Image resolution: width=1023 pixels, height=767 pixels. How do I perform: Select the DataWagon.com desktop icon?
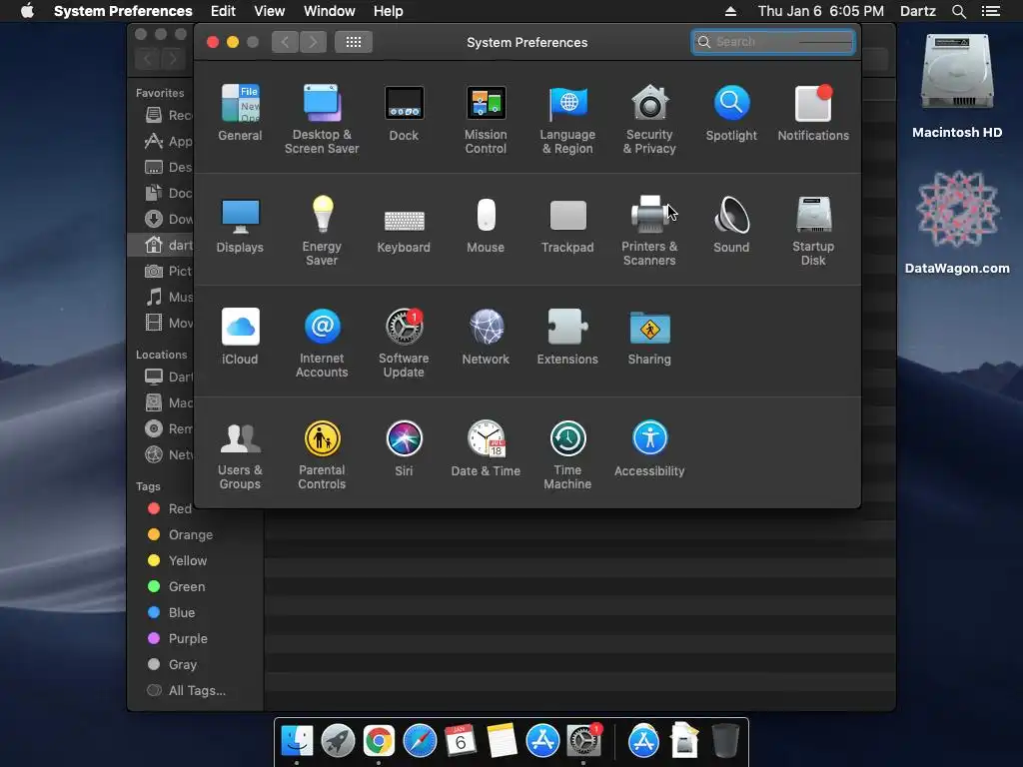point(957,223)
